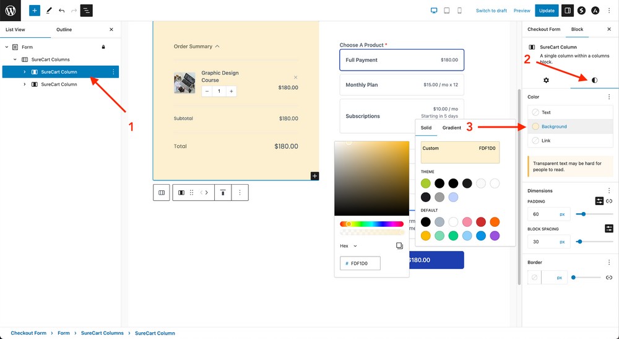Toggle custom padding sides control
Screen dimensions: 619x339
coord(599,201)
